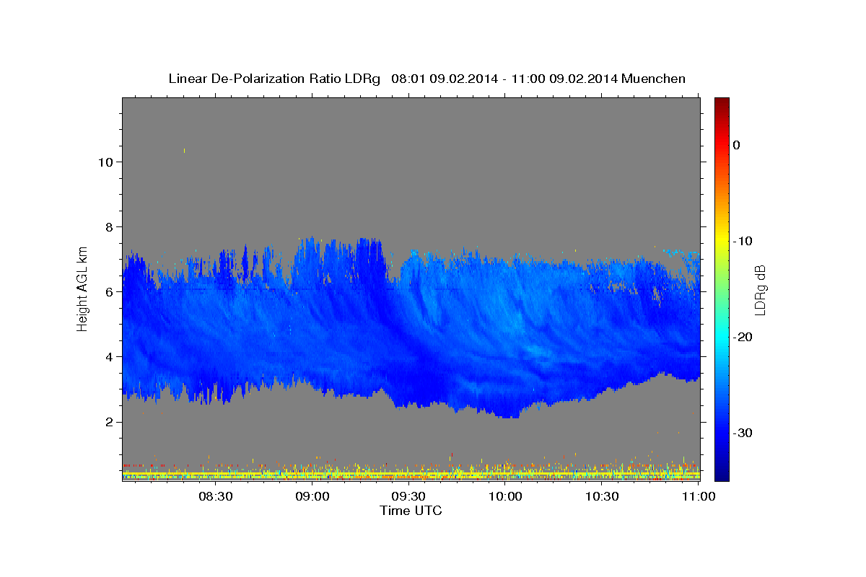Click the height tick label 8

[109, 226]
